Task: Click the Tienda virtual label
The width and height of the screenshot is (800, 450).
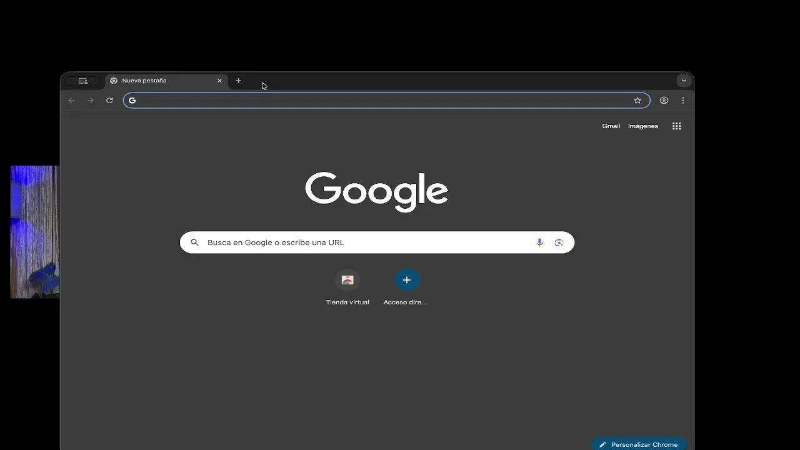Action: [347, 302]
